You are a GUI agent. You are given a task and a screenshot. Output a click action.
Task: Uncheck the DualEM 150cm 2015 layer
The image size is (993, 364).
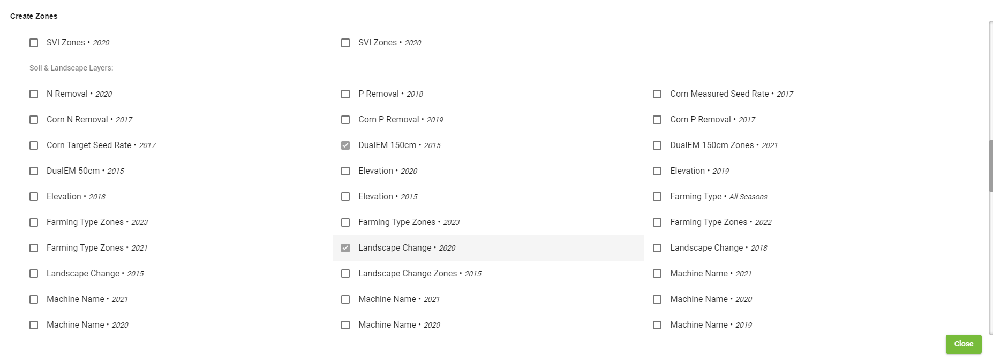click(345, 145)
